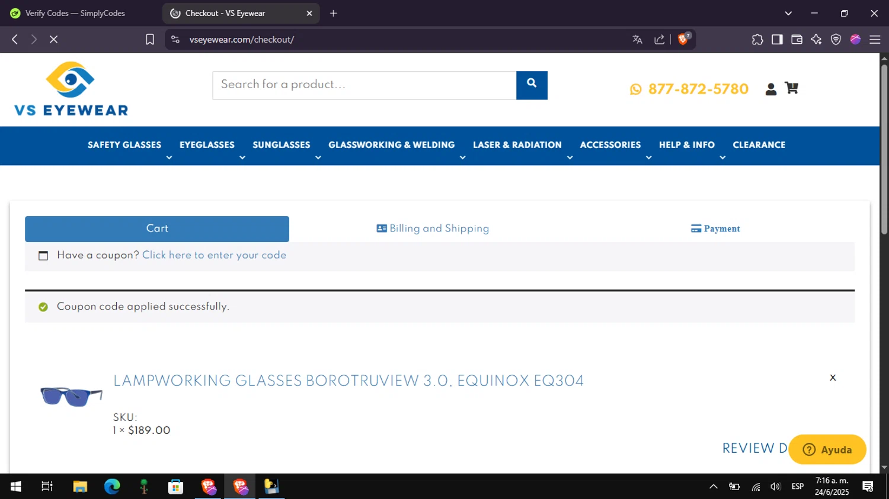
Task: Open browser extensions puzzle icon
Action: (x=757, y=39)
